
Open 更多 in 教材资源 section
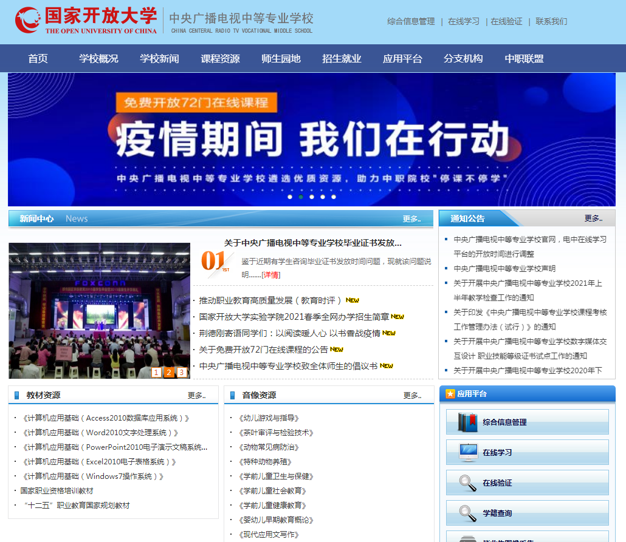pyautogui.click(x=196, y=396)
